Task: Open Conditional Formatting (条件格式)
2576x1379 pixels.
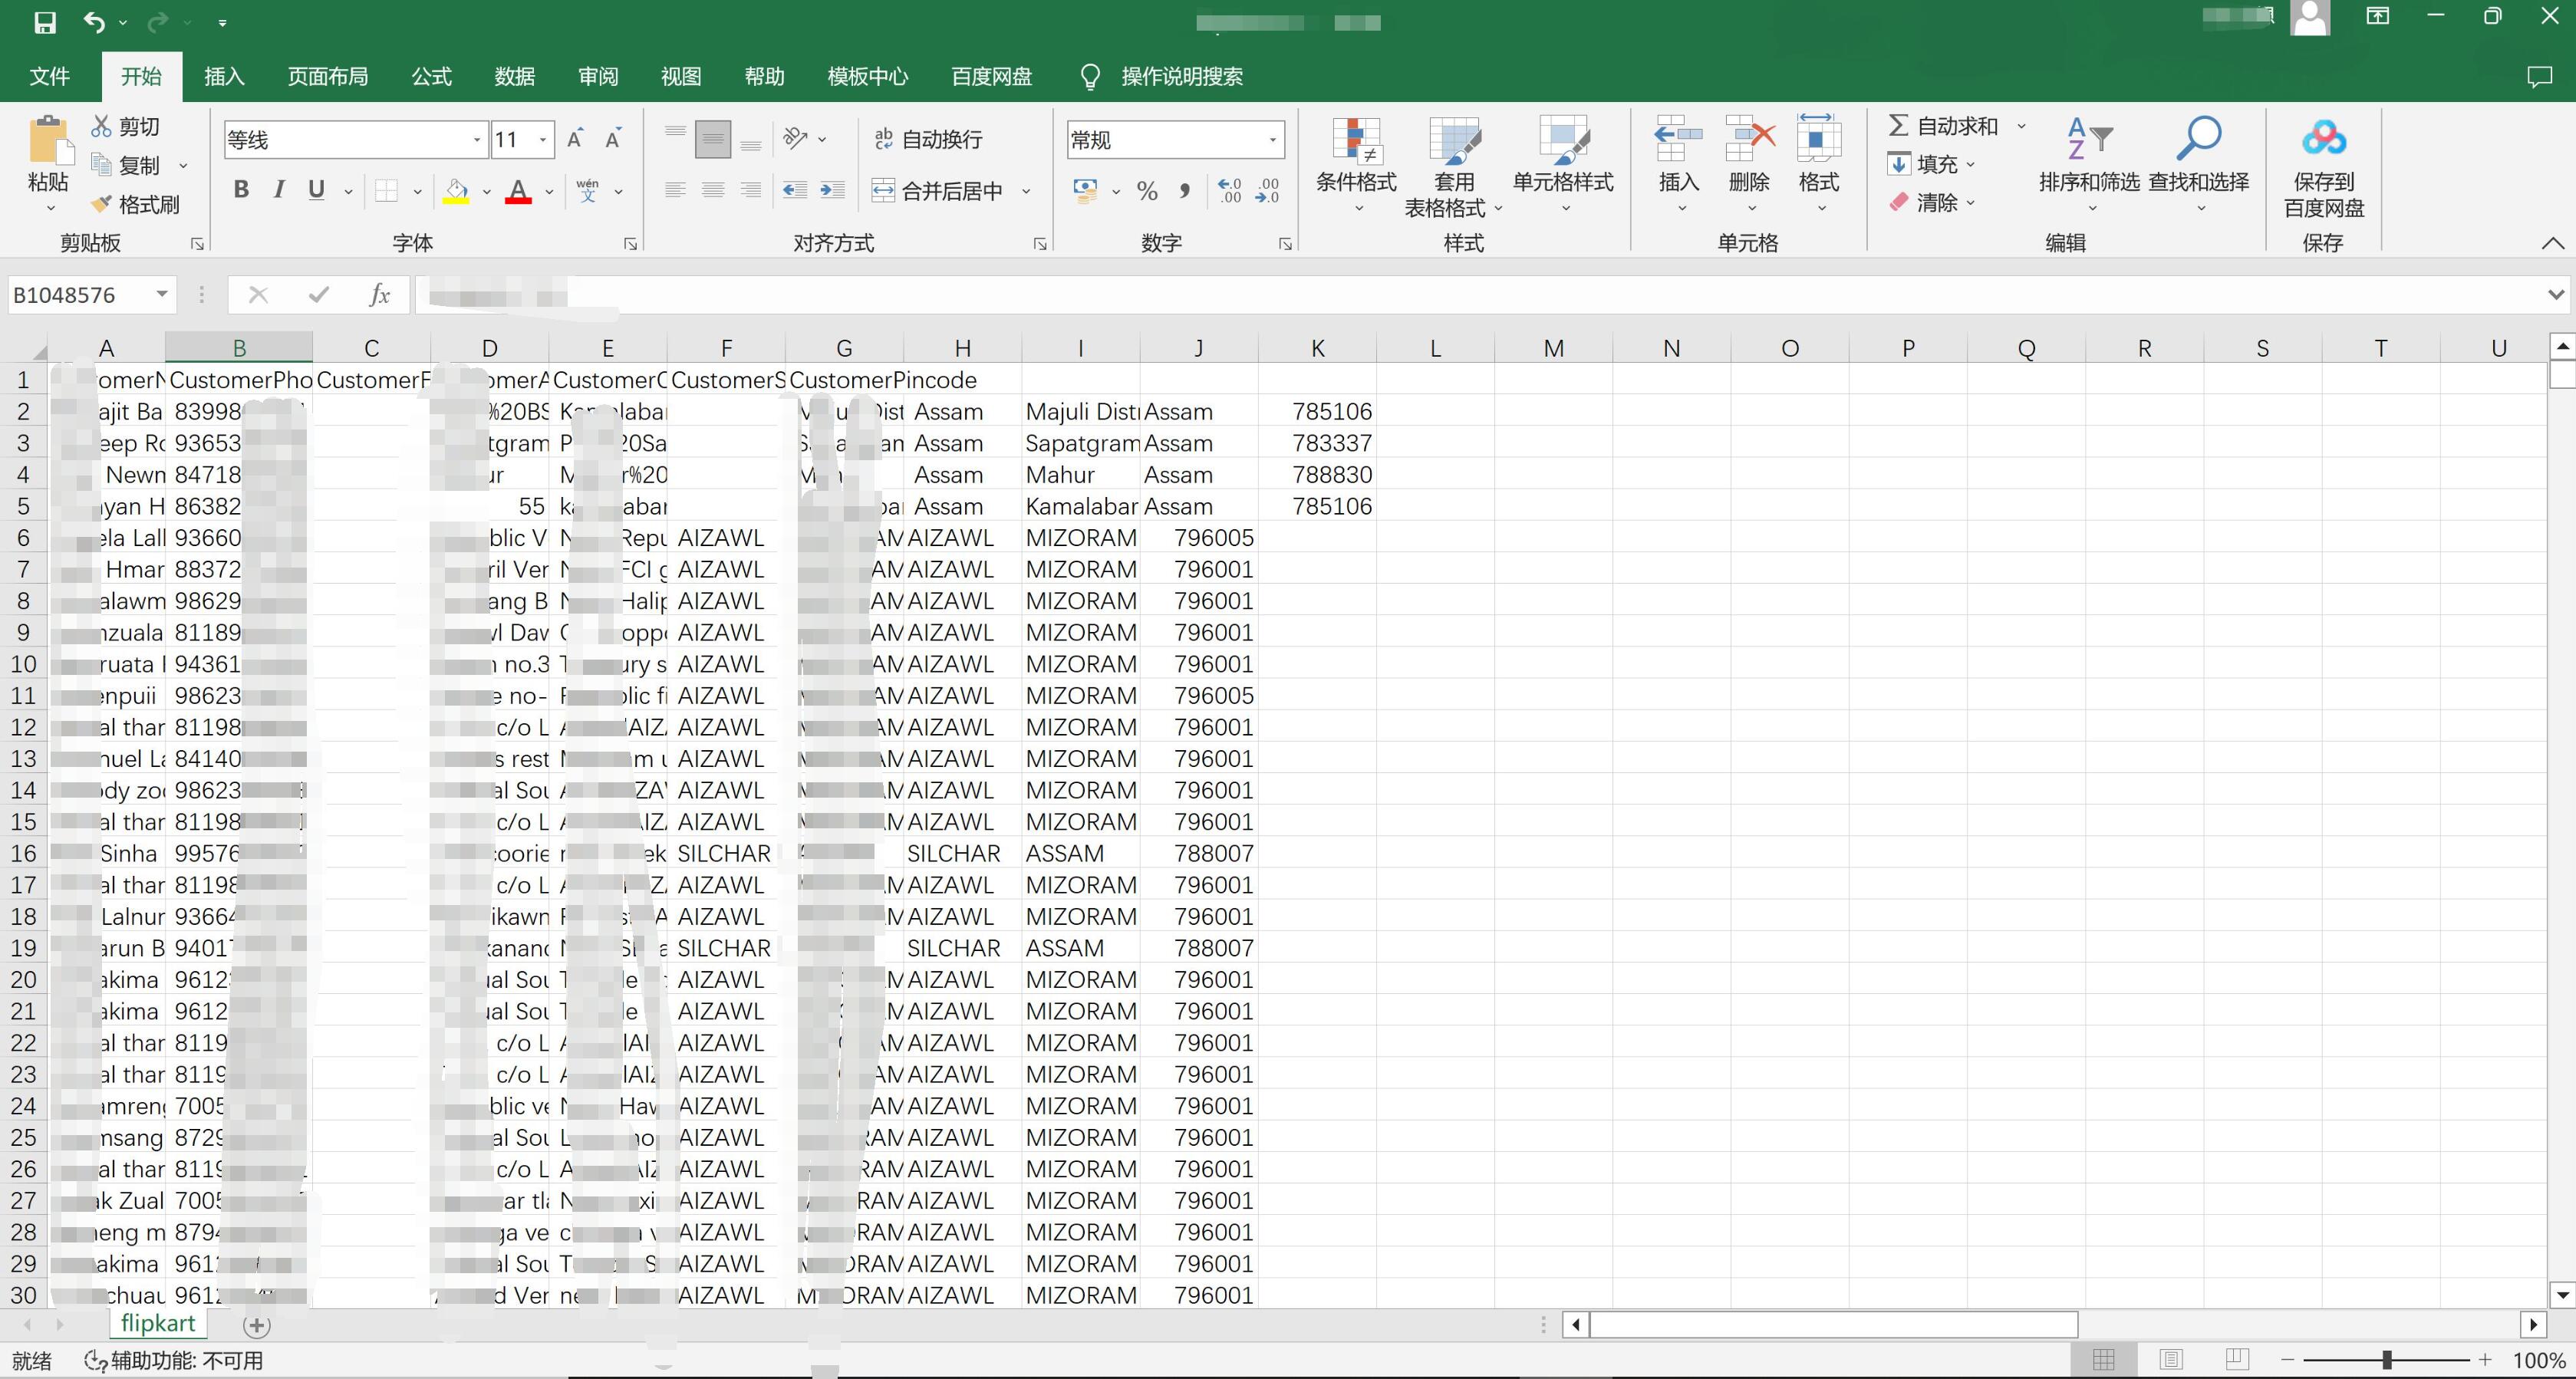Action: [x=1356, y=165]
